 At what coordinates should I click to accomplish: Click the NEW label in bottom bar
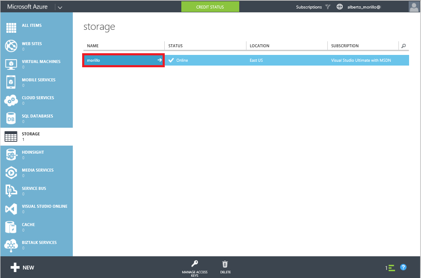tap(28, 267)
